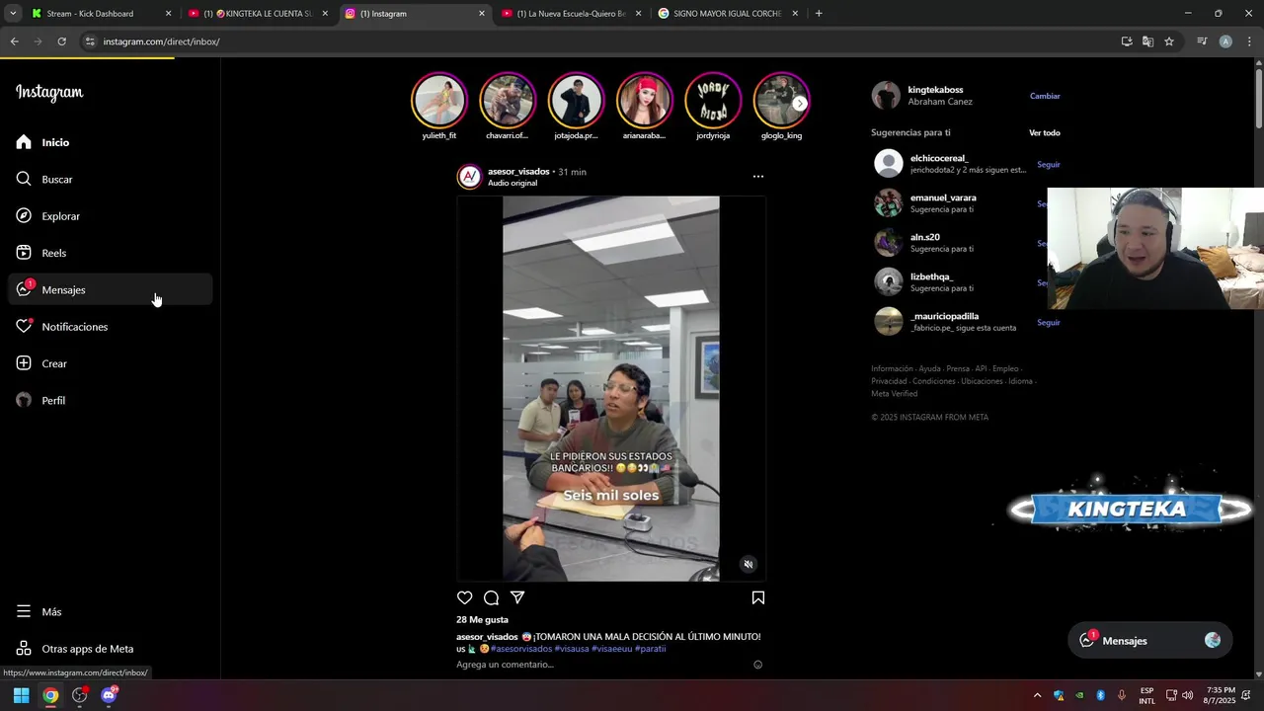1264x711 pixels.
Task: Open the emoji picker in comment box
Action: point(758,665)
